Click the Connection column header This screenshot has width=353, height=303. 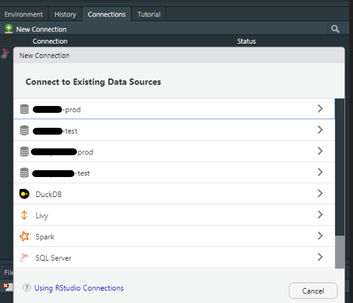[50, 41]
